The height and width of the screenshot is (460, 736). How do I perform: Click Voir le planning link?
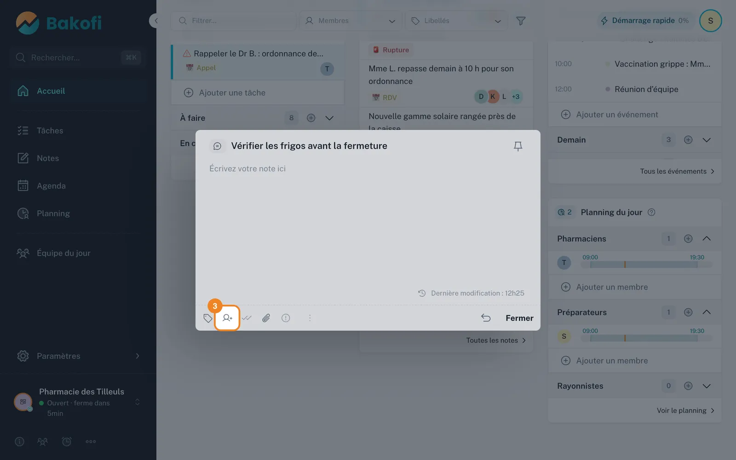[685, 410]
